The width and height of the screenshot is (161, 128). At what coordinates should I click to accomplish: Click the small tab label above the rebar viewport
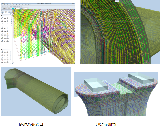click(x=44, y=10)
